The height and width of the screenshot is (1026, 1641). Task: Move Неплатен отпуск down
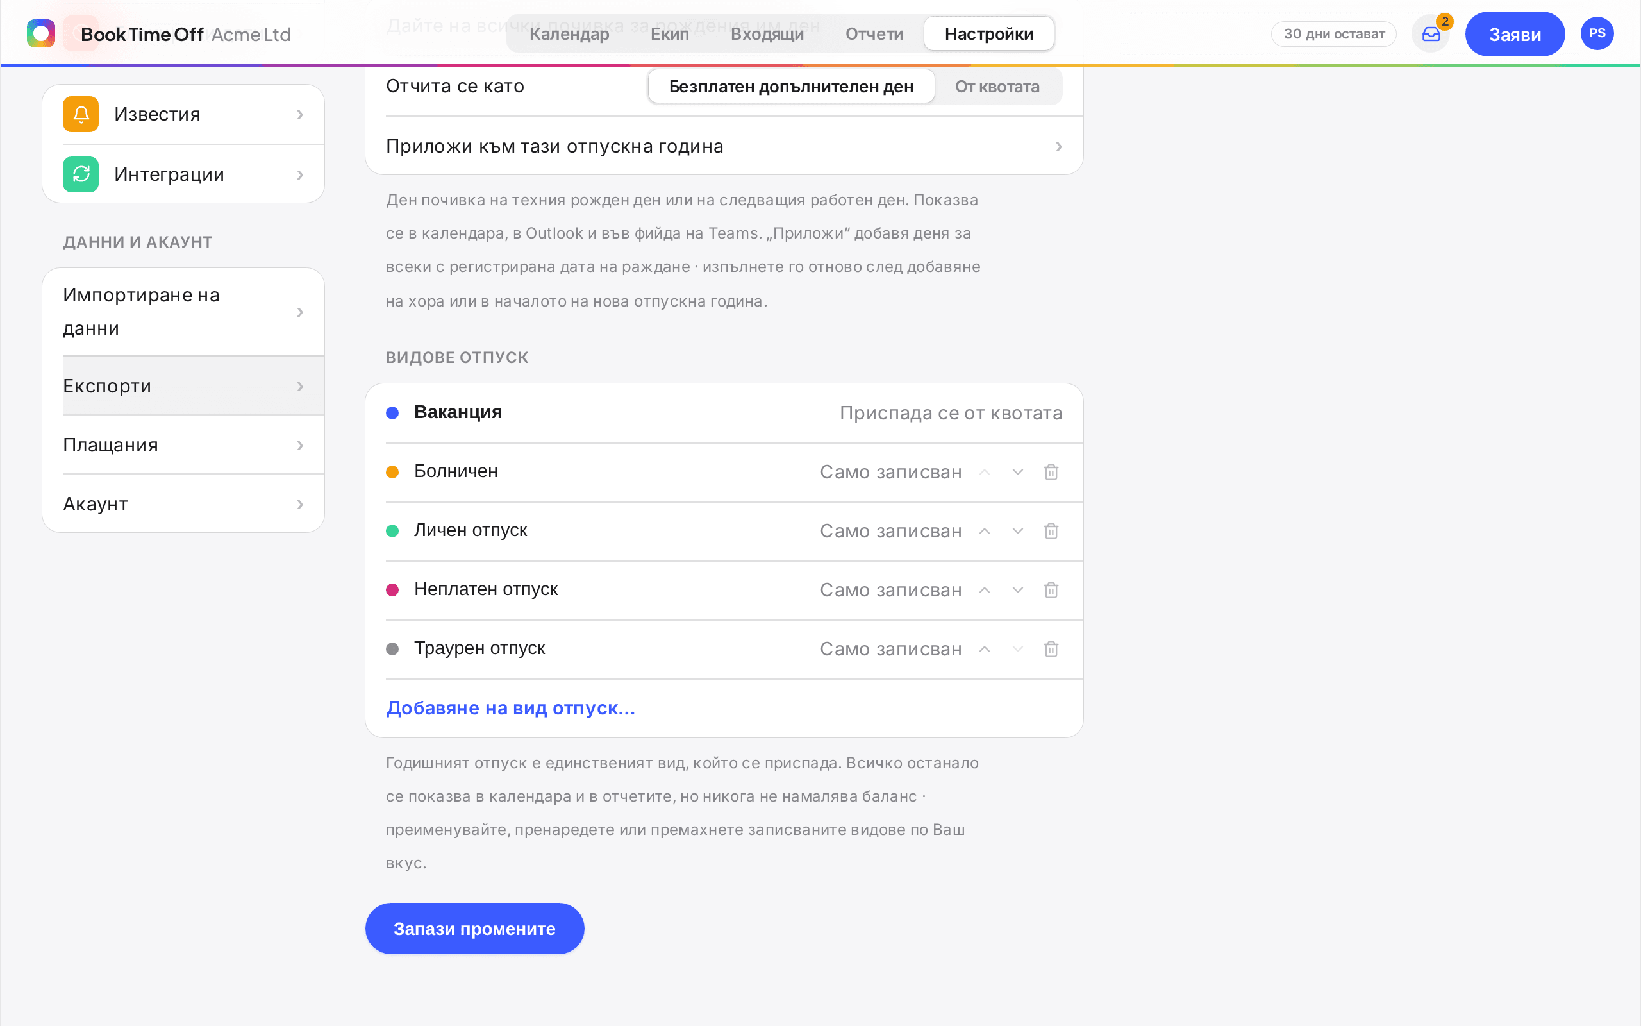coord(1018,590)
